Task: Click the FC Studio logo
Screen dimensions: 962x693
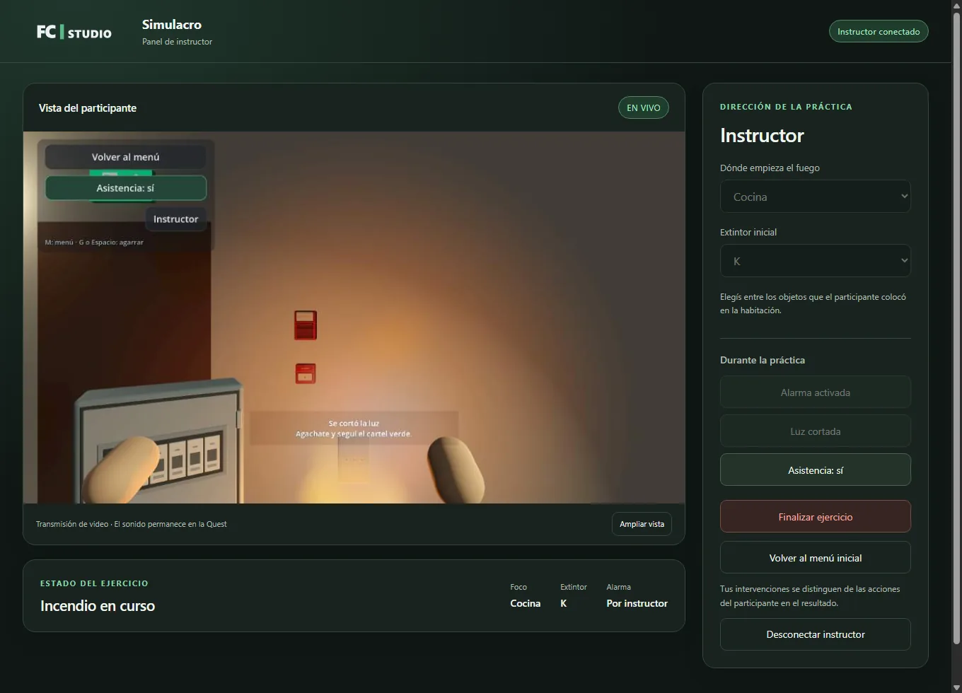Action: pyautogui.click(x=74, y=32)
